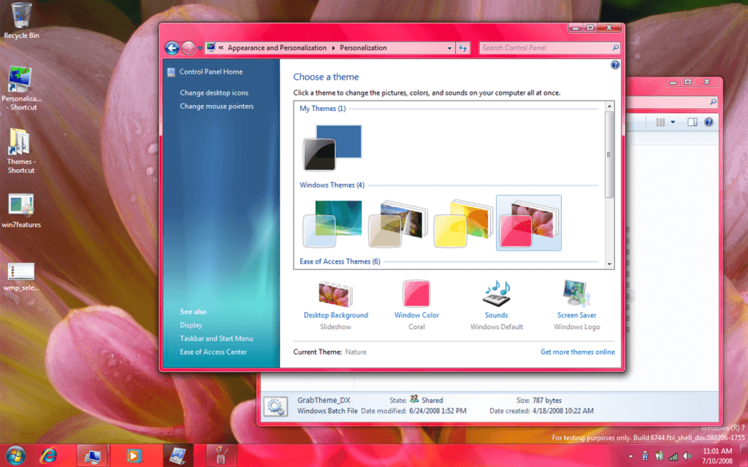Viewport: 748px width, 467px height.
Task: Select the Coral Window Color swatch
Action: click(x=416, y=293)
